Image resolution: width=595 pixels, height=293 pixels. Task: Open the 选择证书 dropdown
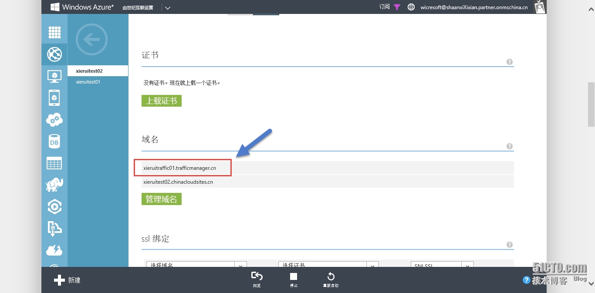click(328, 264)
